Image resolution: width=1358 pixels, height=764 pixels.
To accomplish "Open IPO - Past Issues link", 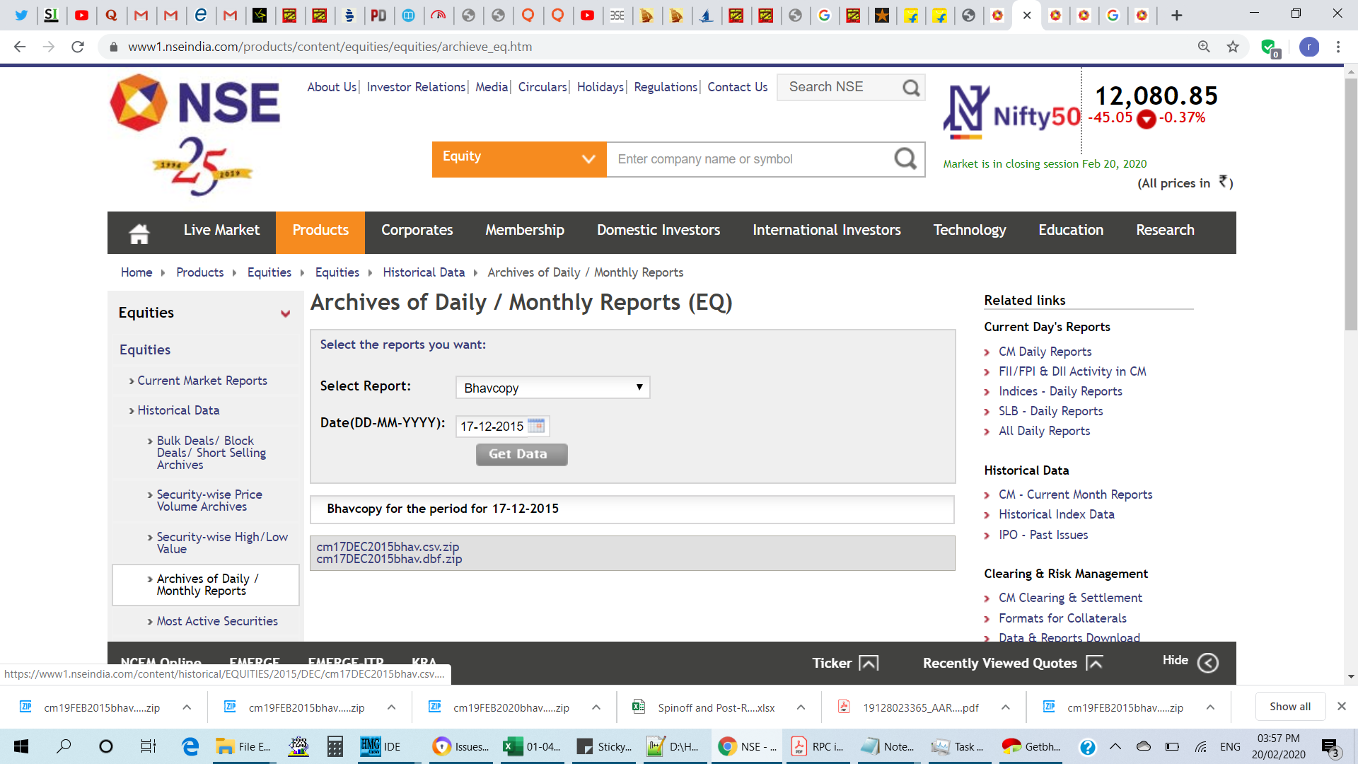I will pos(1043,535).
